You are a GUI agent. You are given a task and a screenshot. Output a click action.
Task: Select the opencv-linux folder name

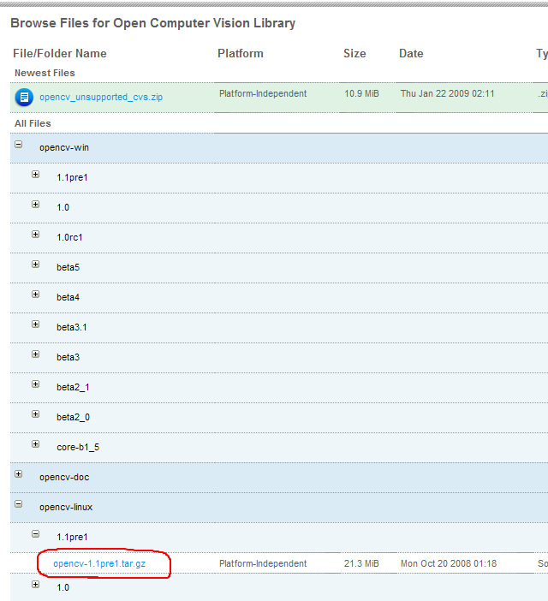[66, 507]
